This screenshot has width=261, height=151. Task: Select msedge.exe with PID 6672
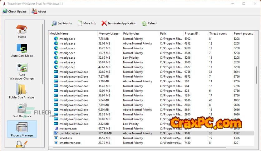click(151, 67)
